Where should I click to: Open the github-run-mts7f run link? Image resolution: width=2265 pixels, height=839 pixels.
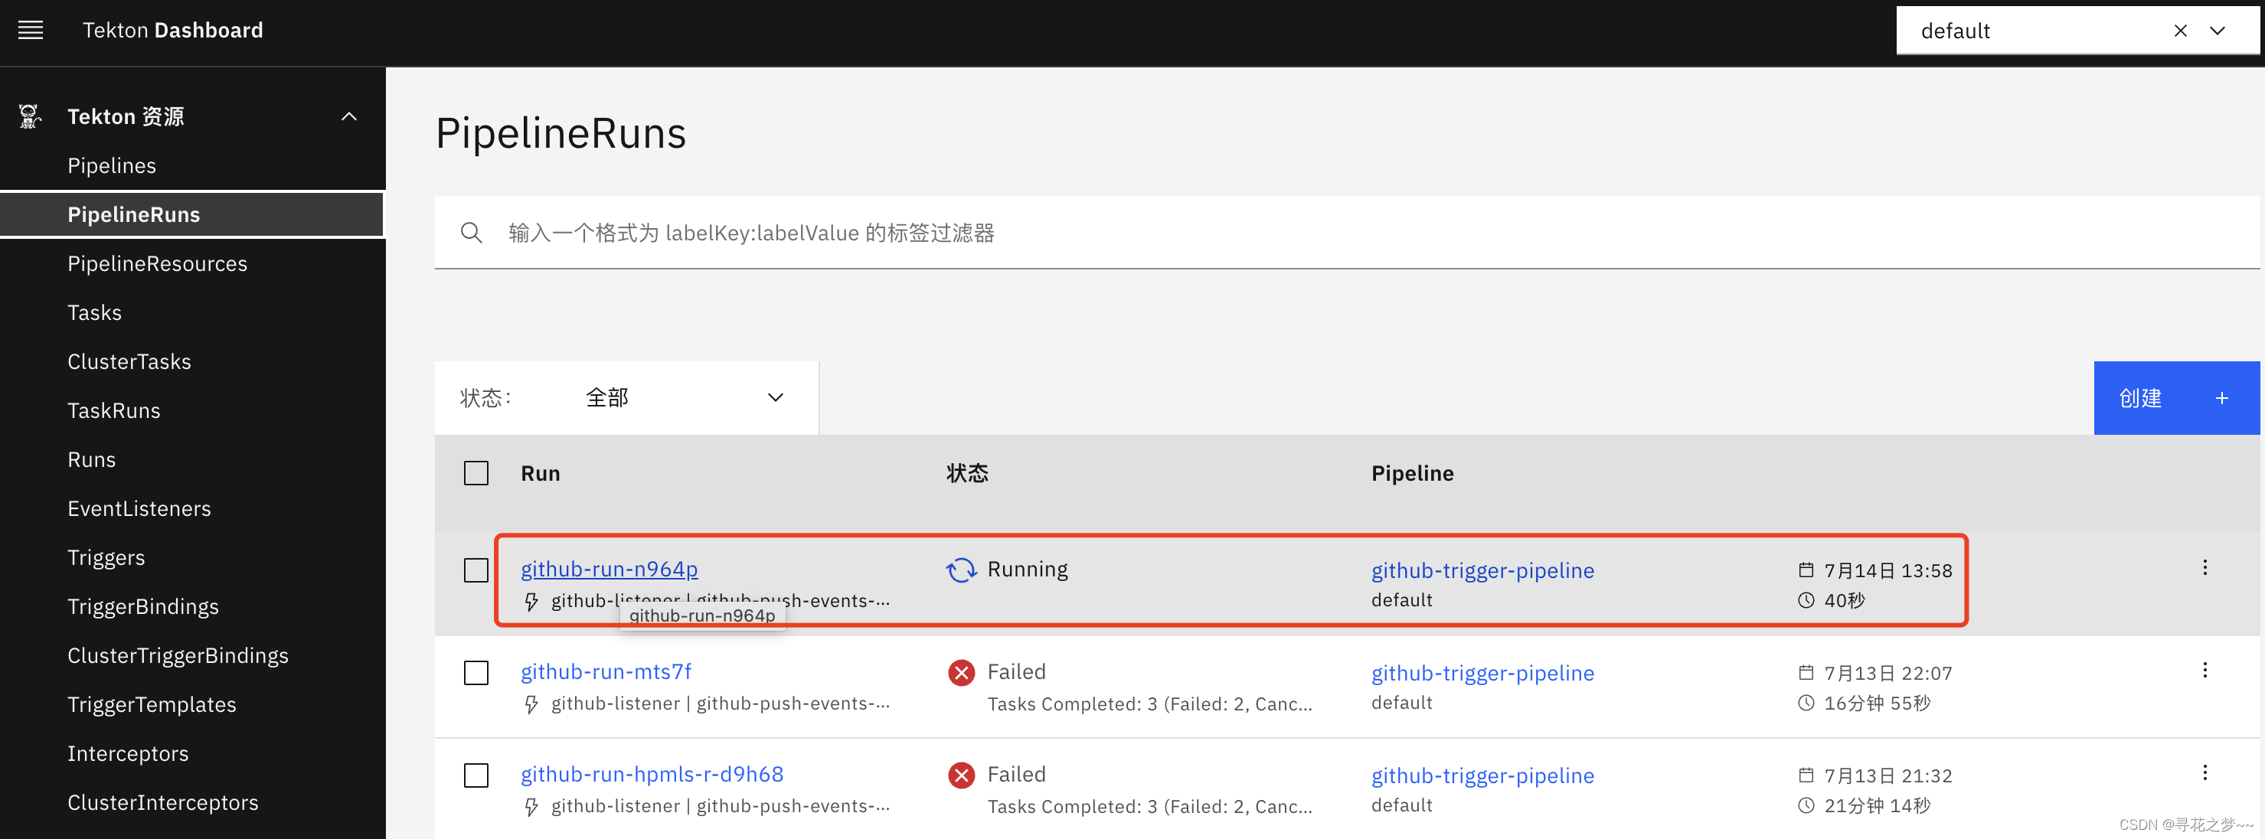point(606,672)
